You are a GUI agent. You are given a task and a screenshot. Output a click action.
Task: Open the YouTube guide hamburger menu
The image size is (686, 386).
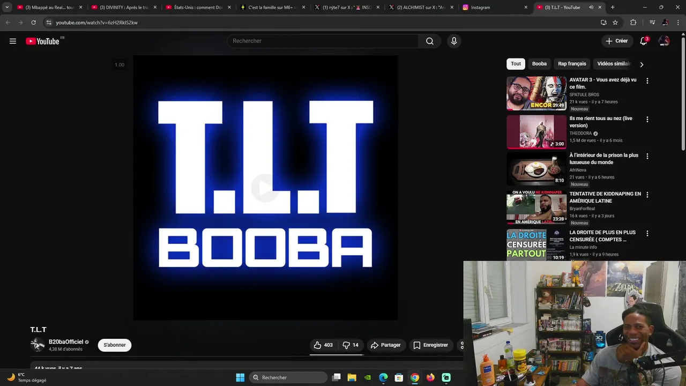(13, 41)
